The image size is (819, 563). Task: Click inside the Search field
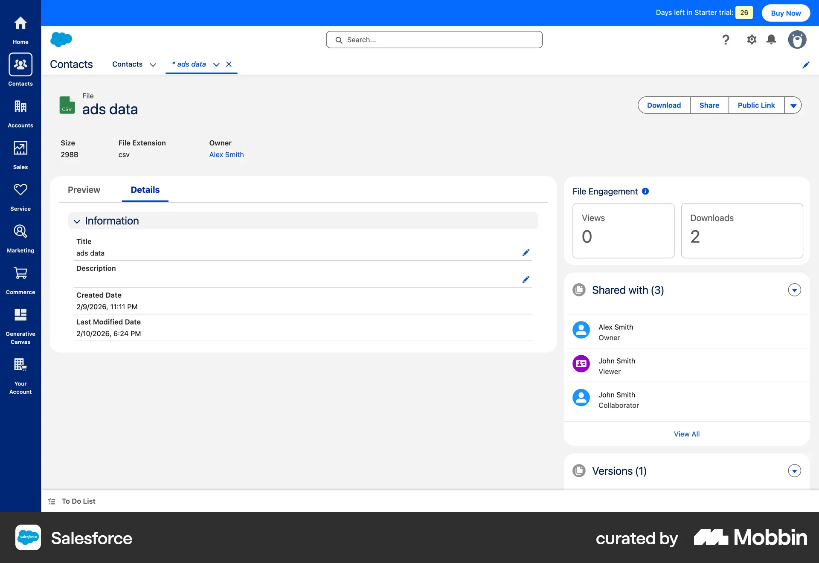(434, 39)
